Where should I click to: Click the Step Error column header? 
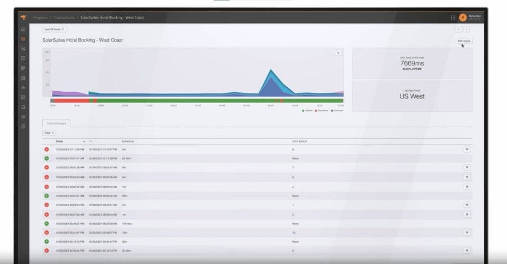click(300, 141)
